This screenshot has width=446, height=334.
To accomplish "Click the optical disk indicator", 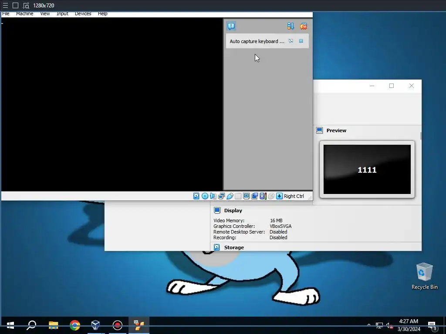I will [x=205, y=196].
